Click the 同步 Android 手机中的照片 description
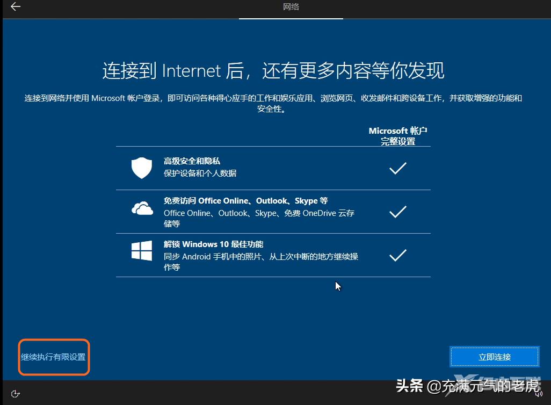Screen dimensions: 551x405 click(261, 262)
